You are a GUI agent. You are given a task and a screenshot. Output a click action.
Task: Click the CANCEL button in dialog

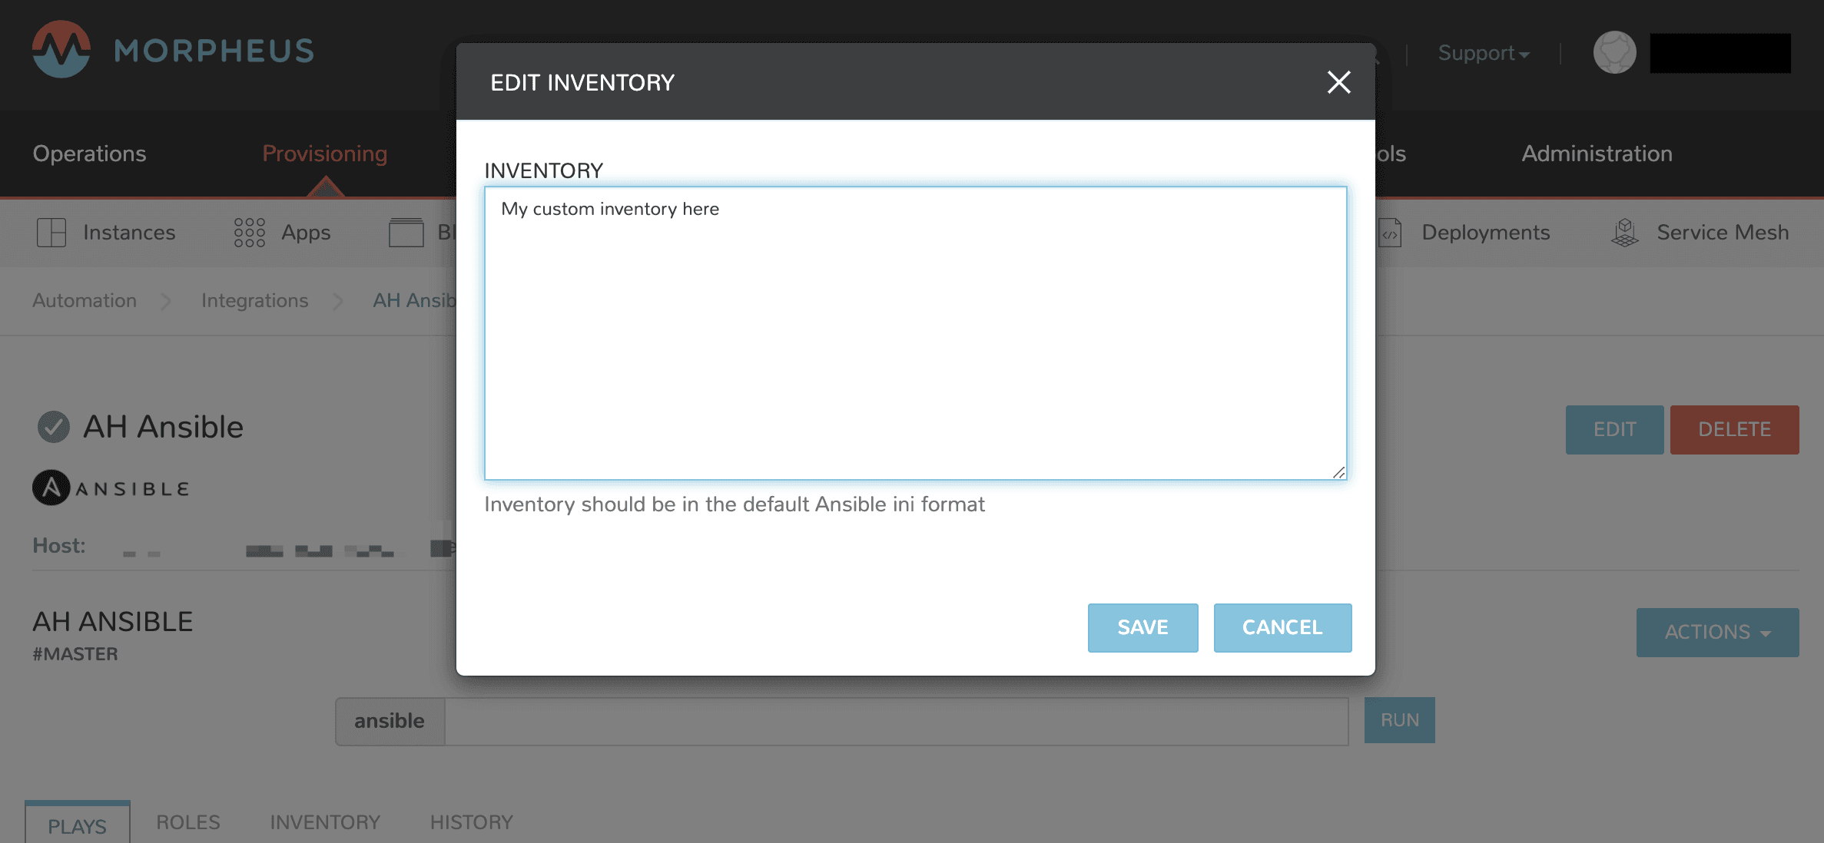tap(1282, 628)
